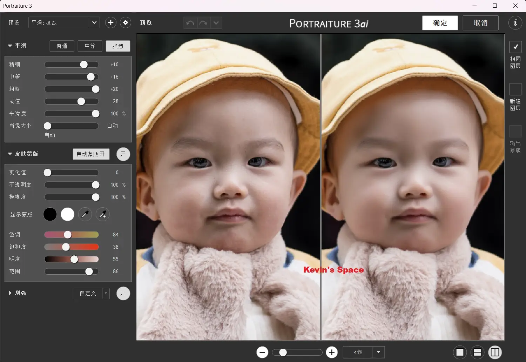Toggle the skin mask 开 button
This screenshot has height=362, width=526.
(123, 154)
